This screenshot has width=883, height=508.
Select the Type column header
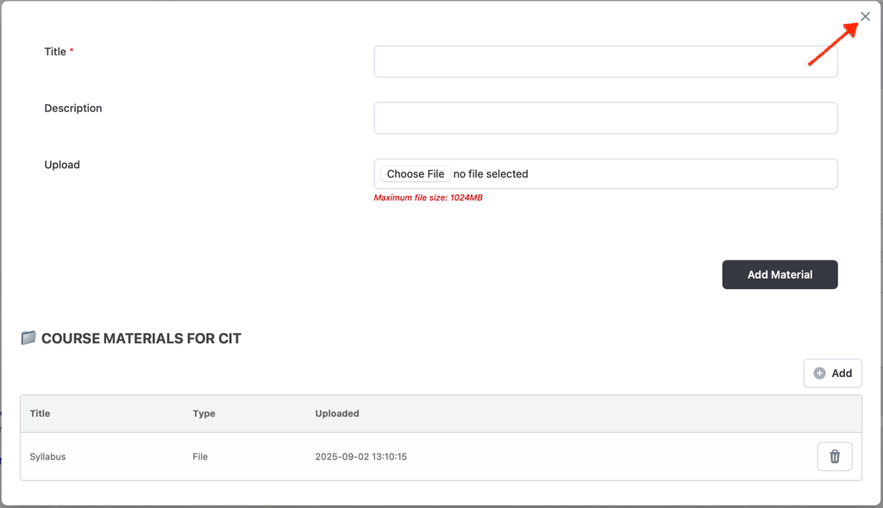pyautogui.click(x=204, y=413)
